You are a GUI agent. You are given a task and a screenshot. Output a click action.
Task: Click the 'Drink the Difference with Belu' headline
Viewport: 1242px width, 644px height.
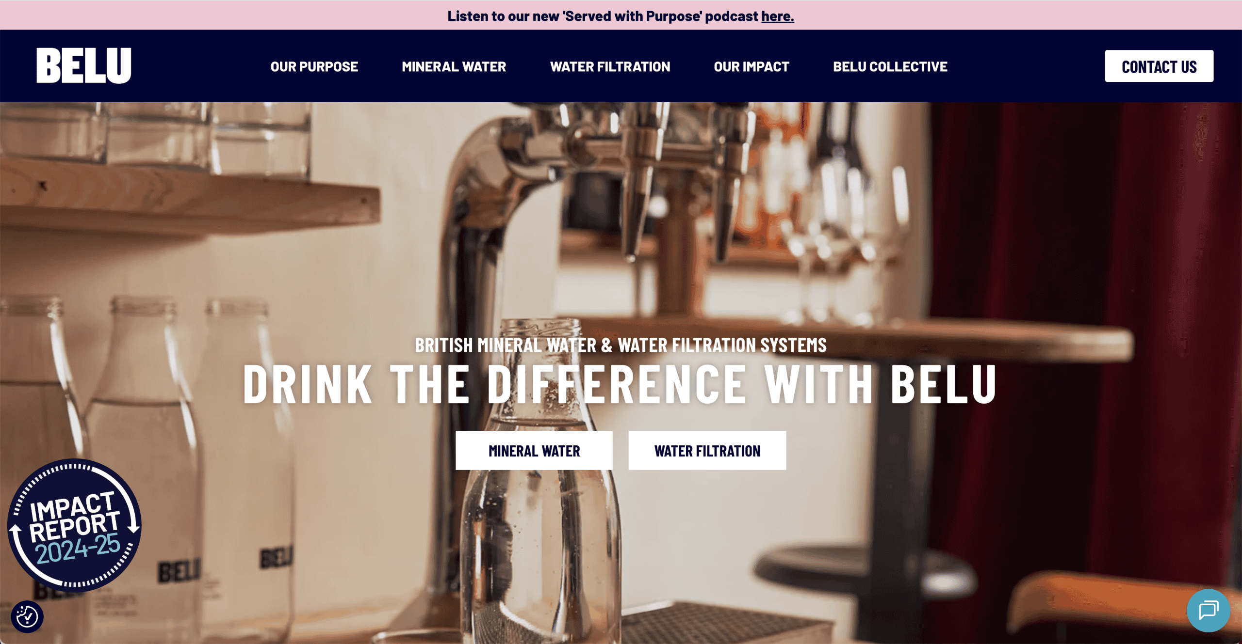click(x=620, y=384)
